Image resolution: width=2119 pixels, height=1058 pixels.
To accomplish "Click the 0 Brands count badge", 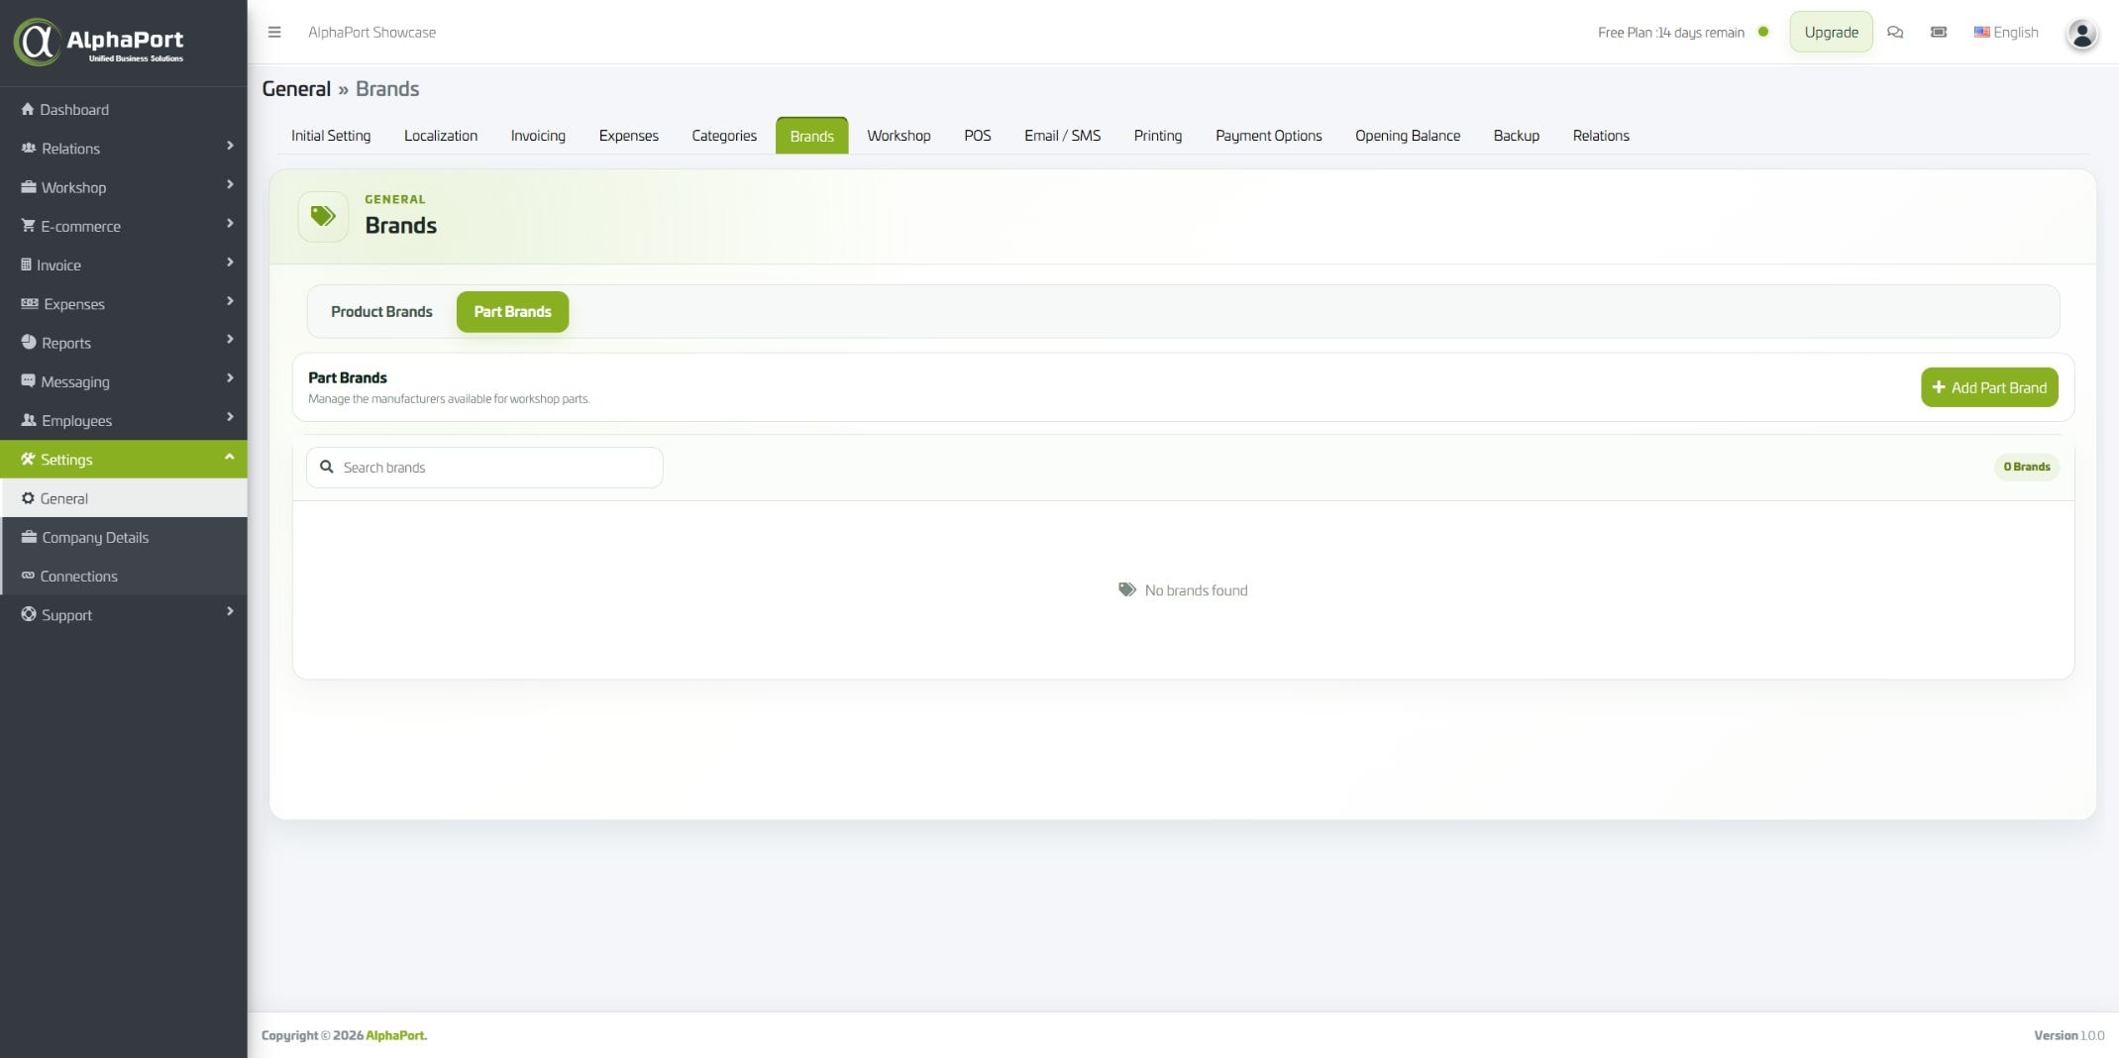I will 2027,467.
